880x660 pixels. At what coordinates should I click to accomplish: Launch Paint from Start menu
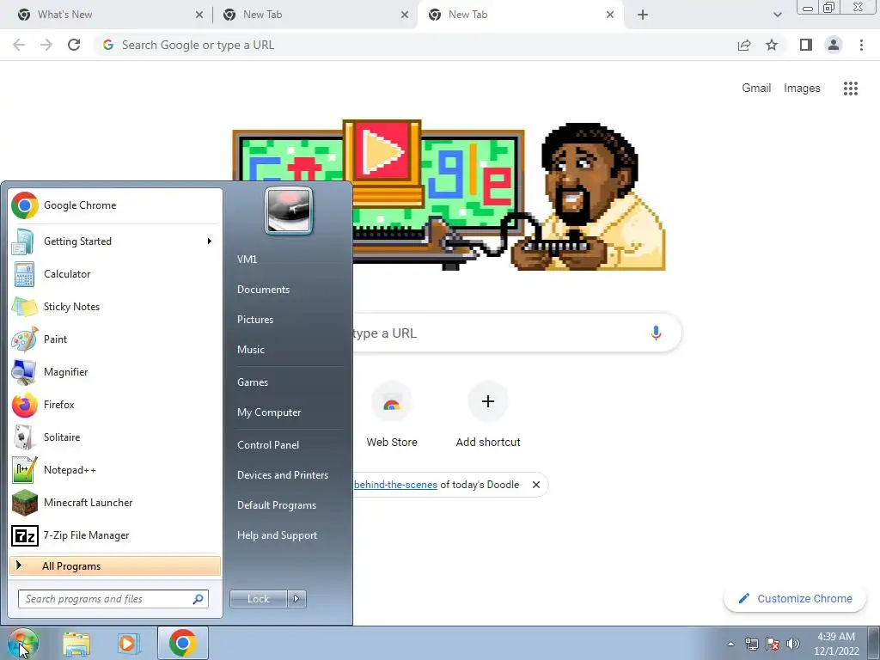coord(115,339)
